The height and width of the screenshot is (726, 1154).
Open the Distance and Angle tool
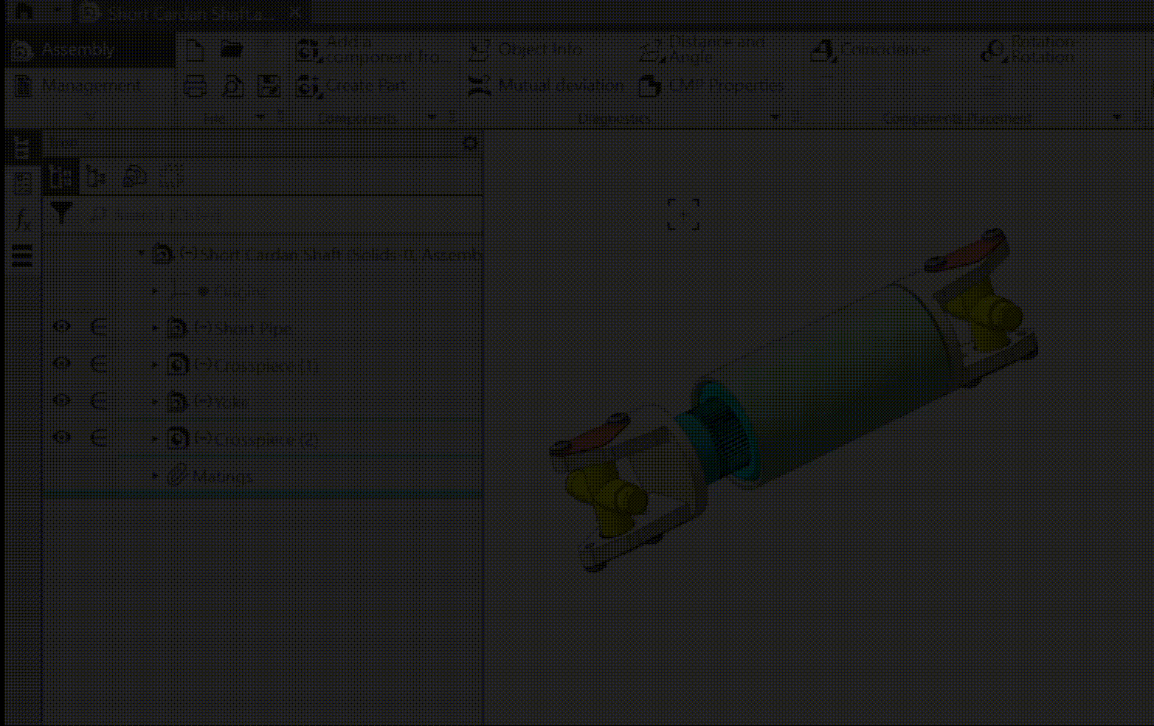pos(702,49)
